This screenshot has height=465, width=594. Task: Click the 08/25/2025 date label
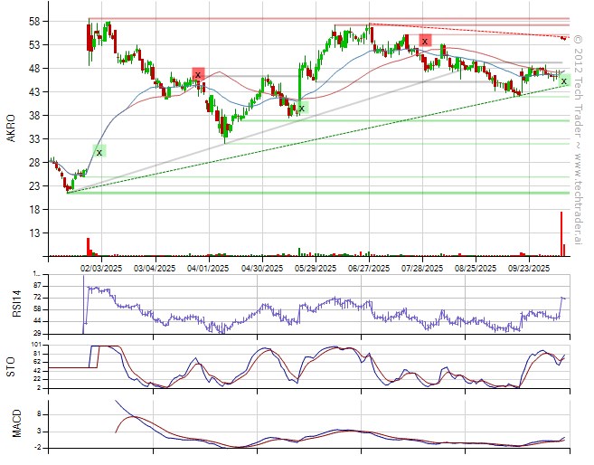476,268
